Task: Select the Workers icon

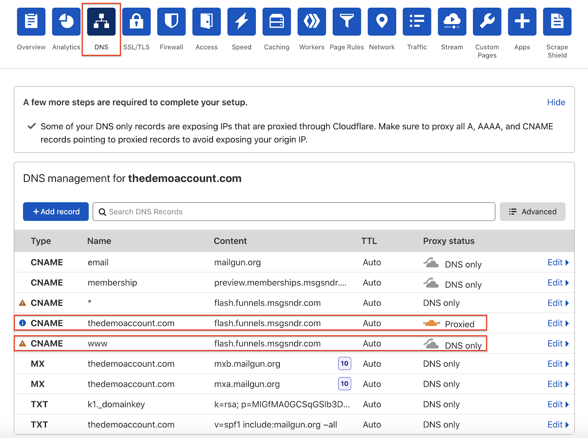Action: [x=312, y=22]
